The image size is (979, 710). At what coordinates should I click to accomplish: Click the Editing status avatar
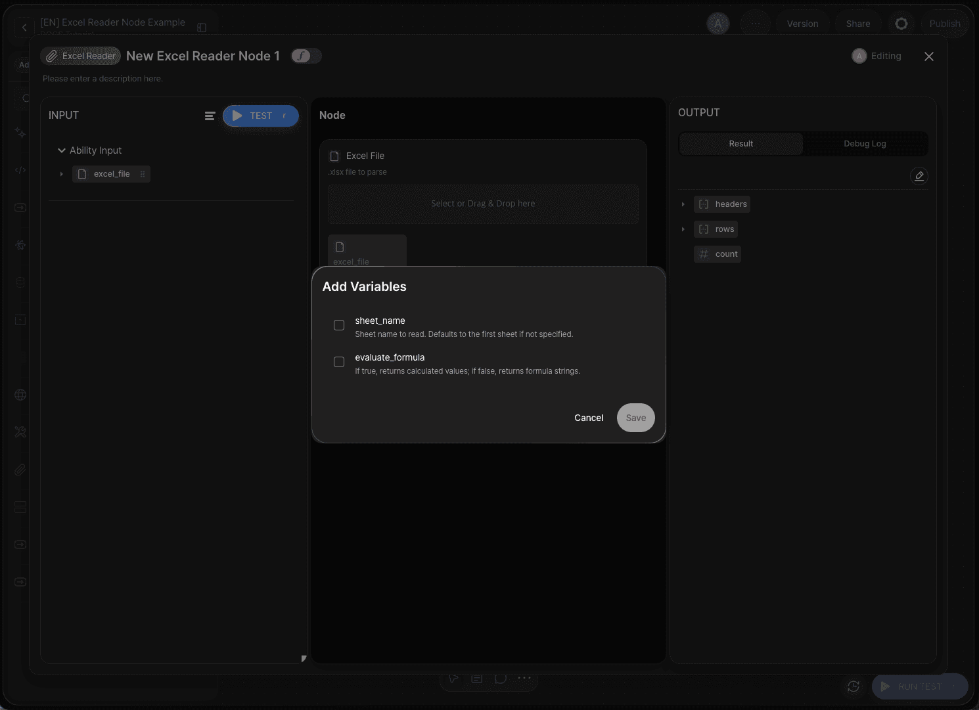(x=859, y=56)
